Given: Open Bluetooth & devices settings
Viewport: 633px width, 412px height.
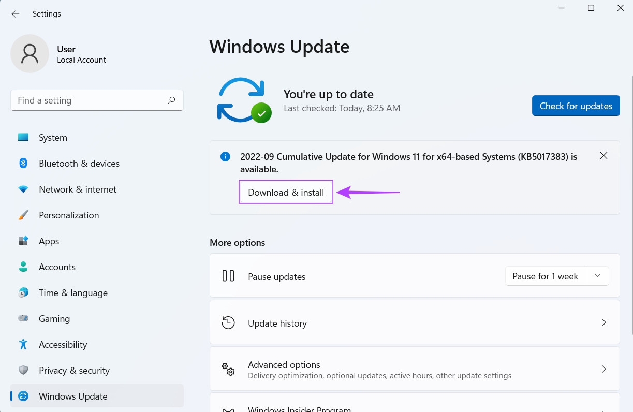Looking at the screenshot, I should click(97, 164).
